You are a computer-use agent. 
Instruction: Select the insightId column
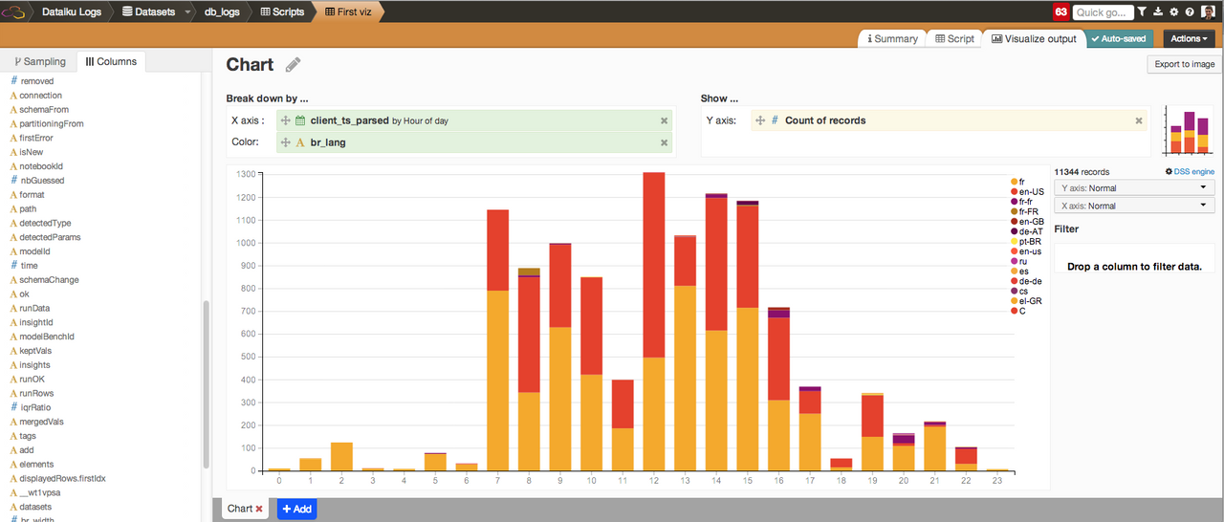coord(36,322)
